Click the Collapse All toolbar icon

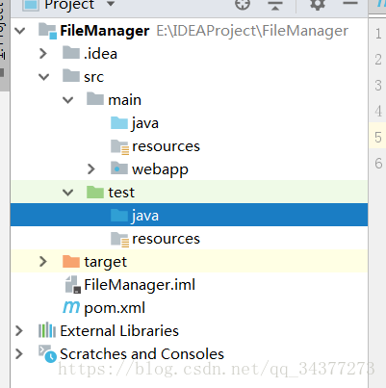[275, 6]
